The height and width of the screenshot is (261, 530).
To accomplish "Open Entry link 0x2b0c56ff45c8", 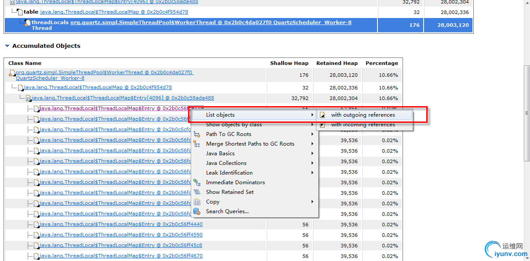I will [x=121, y=245].
